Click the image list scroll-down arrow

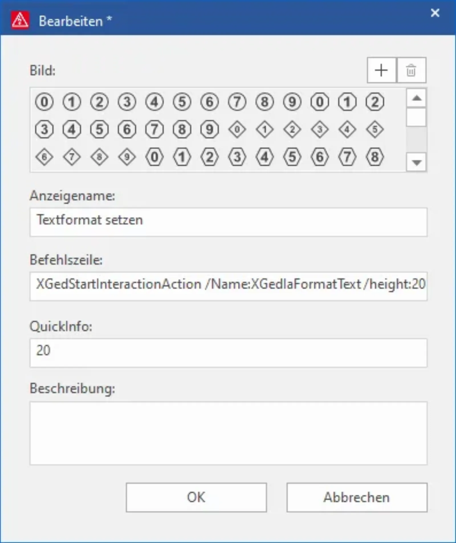[416, 162]
